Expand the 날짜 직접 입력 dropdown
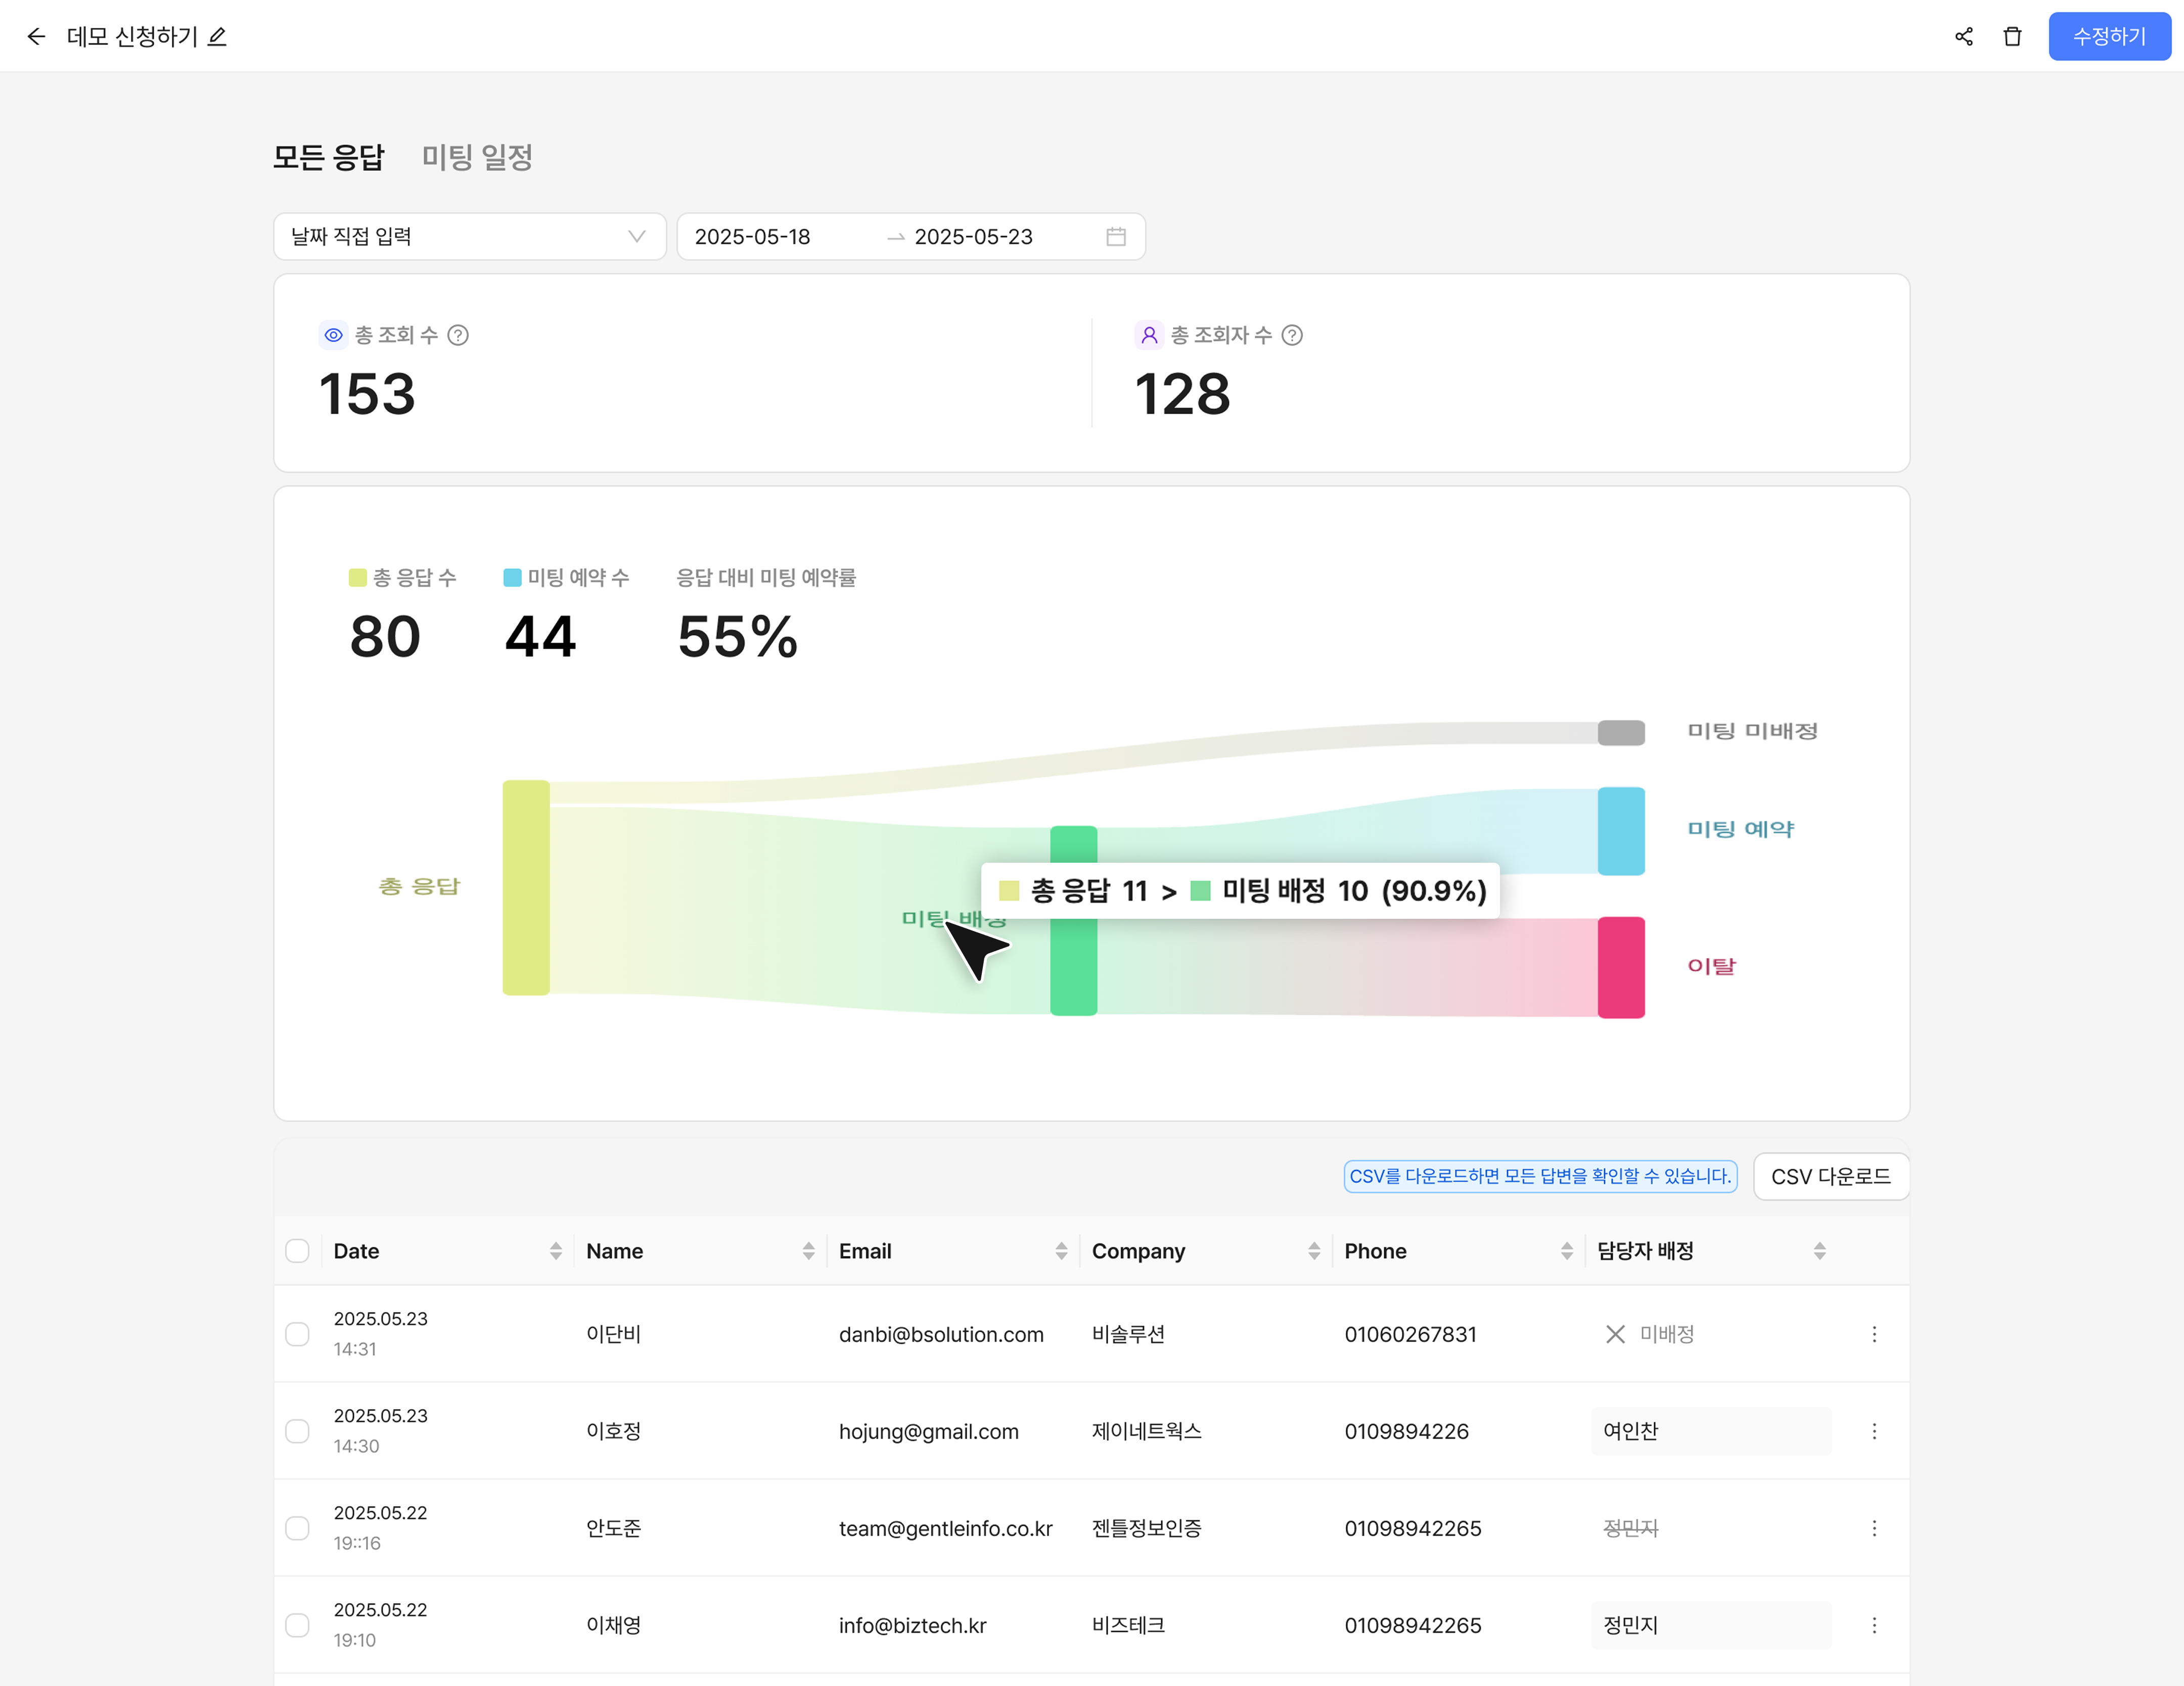Screen dimensions: 2184x1686 (469, 237)
